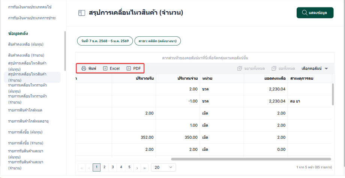Click the magnifier icon in แสดงข้อมูล button
Viewport: 345px width, 178px height.
305,13
